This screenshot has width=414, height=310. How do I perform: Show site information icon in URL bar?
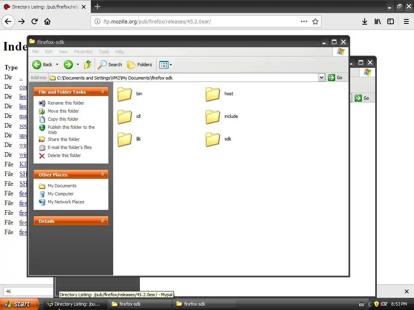click(97, 22)
